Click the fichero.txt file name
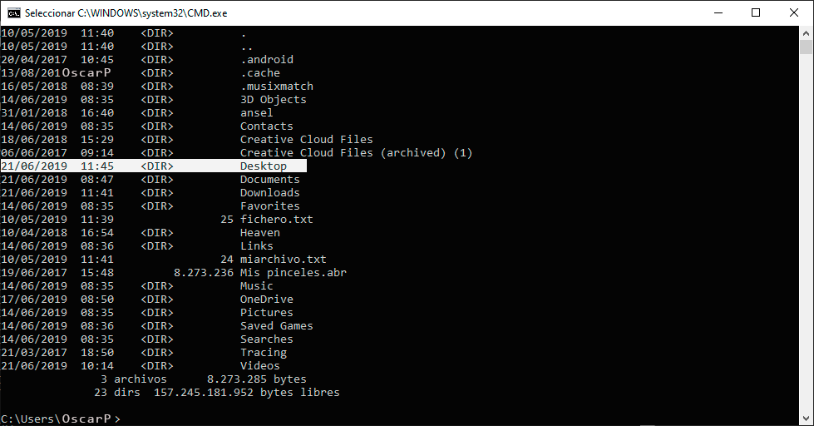The image size is (814, 426). [x=276, y=220]
